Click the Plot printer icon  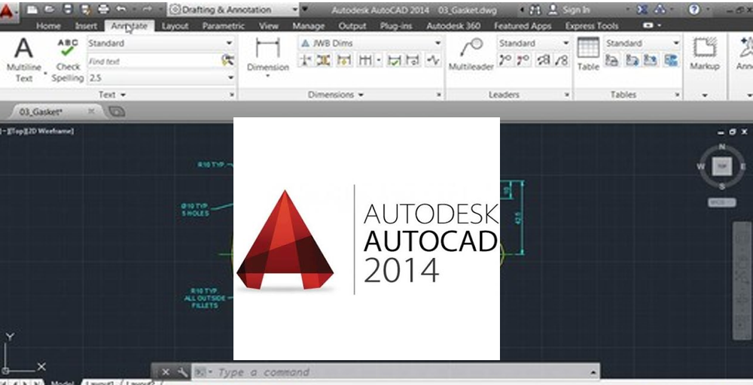pyautogui.click(x=103, y=9)
